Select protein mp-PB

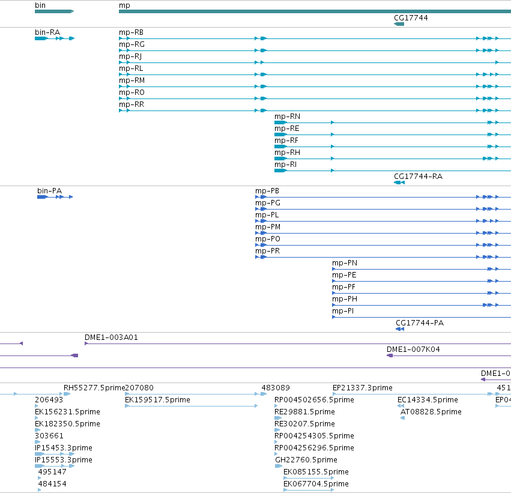267,191
